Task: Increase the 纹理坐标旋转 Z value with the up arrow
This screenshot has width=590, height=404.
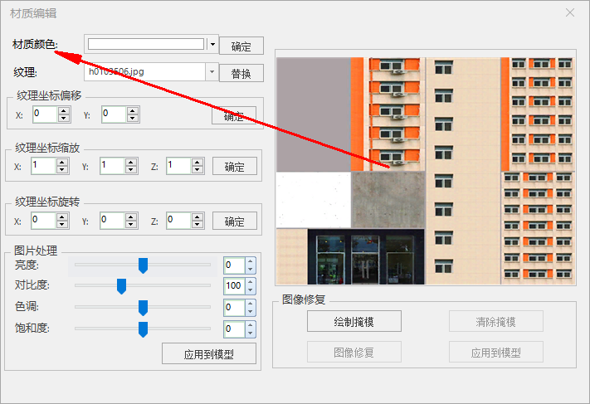Action: point(197,217)
